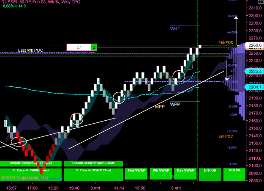The height and width of the screenshot is (191, 264).
Task: Click the +5.00% level label
Action: point(232,16)
